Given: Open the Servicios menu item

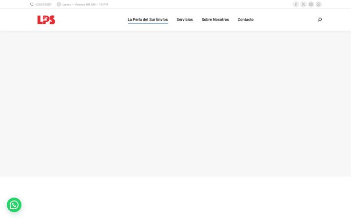Looking at the screenshot, I should [x=185, y=19].
